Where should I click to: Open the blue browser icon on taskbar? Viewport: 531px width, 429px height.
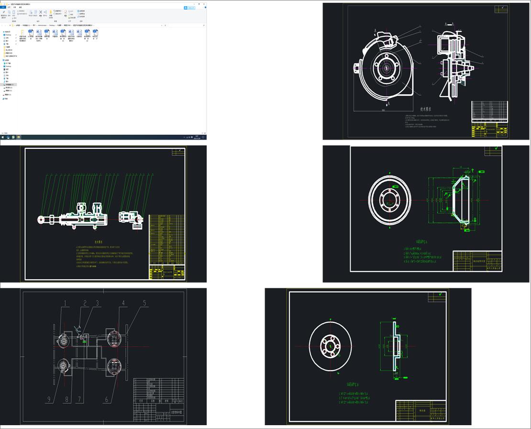[8, 137]
